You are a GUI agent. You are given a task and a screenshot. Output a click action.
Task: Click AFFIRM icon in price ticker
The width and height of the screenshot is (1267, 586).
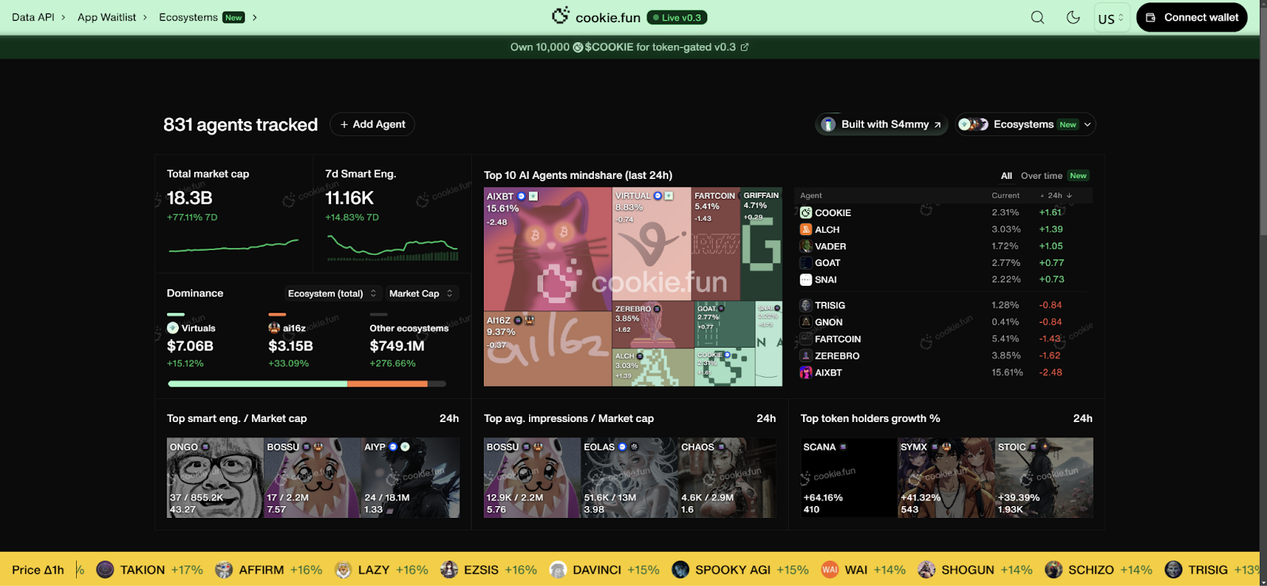[x=224, y=569]
